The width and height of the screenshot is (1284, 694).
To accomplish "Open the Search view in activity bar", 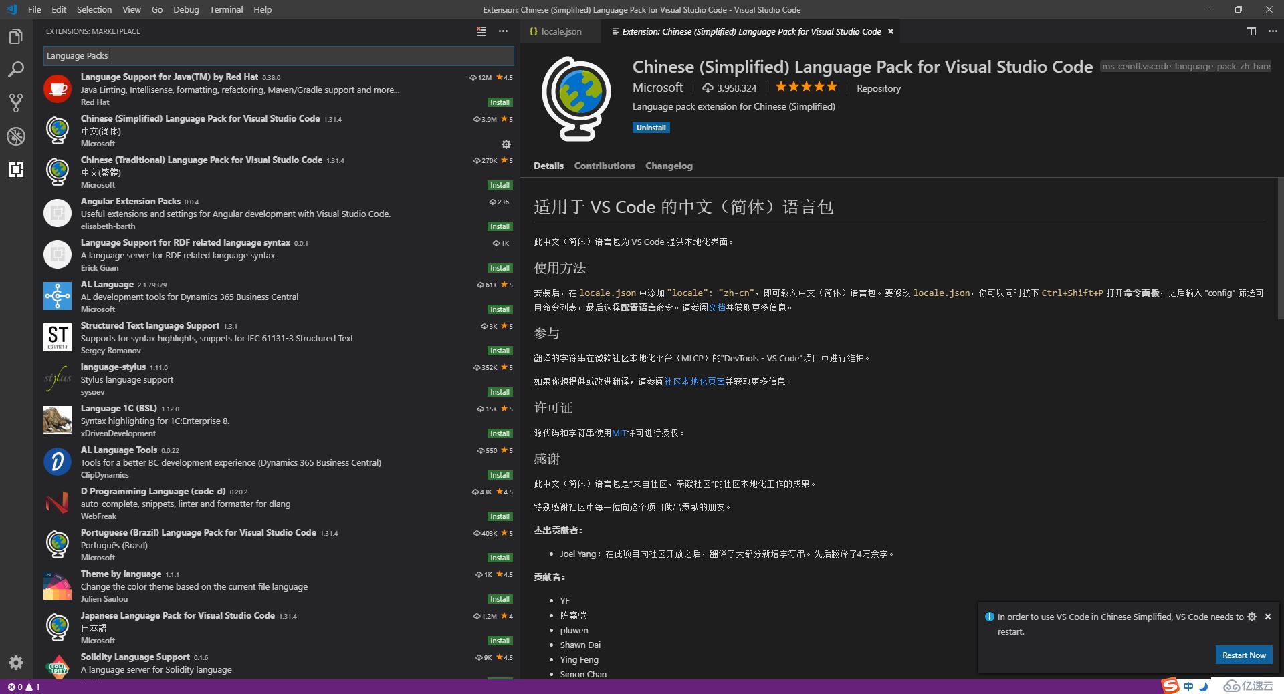I will 16,69.
